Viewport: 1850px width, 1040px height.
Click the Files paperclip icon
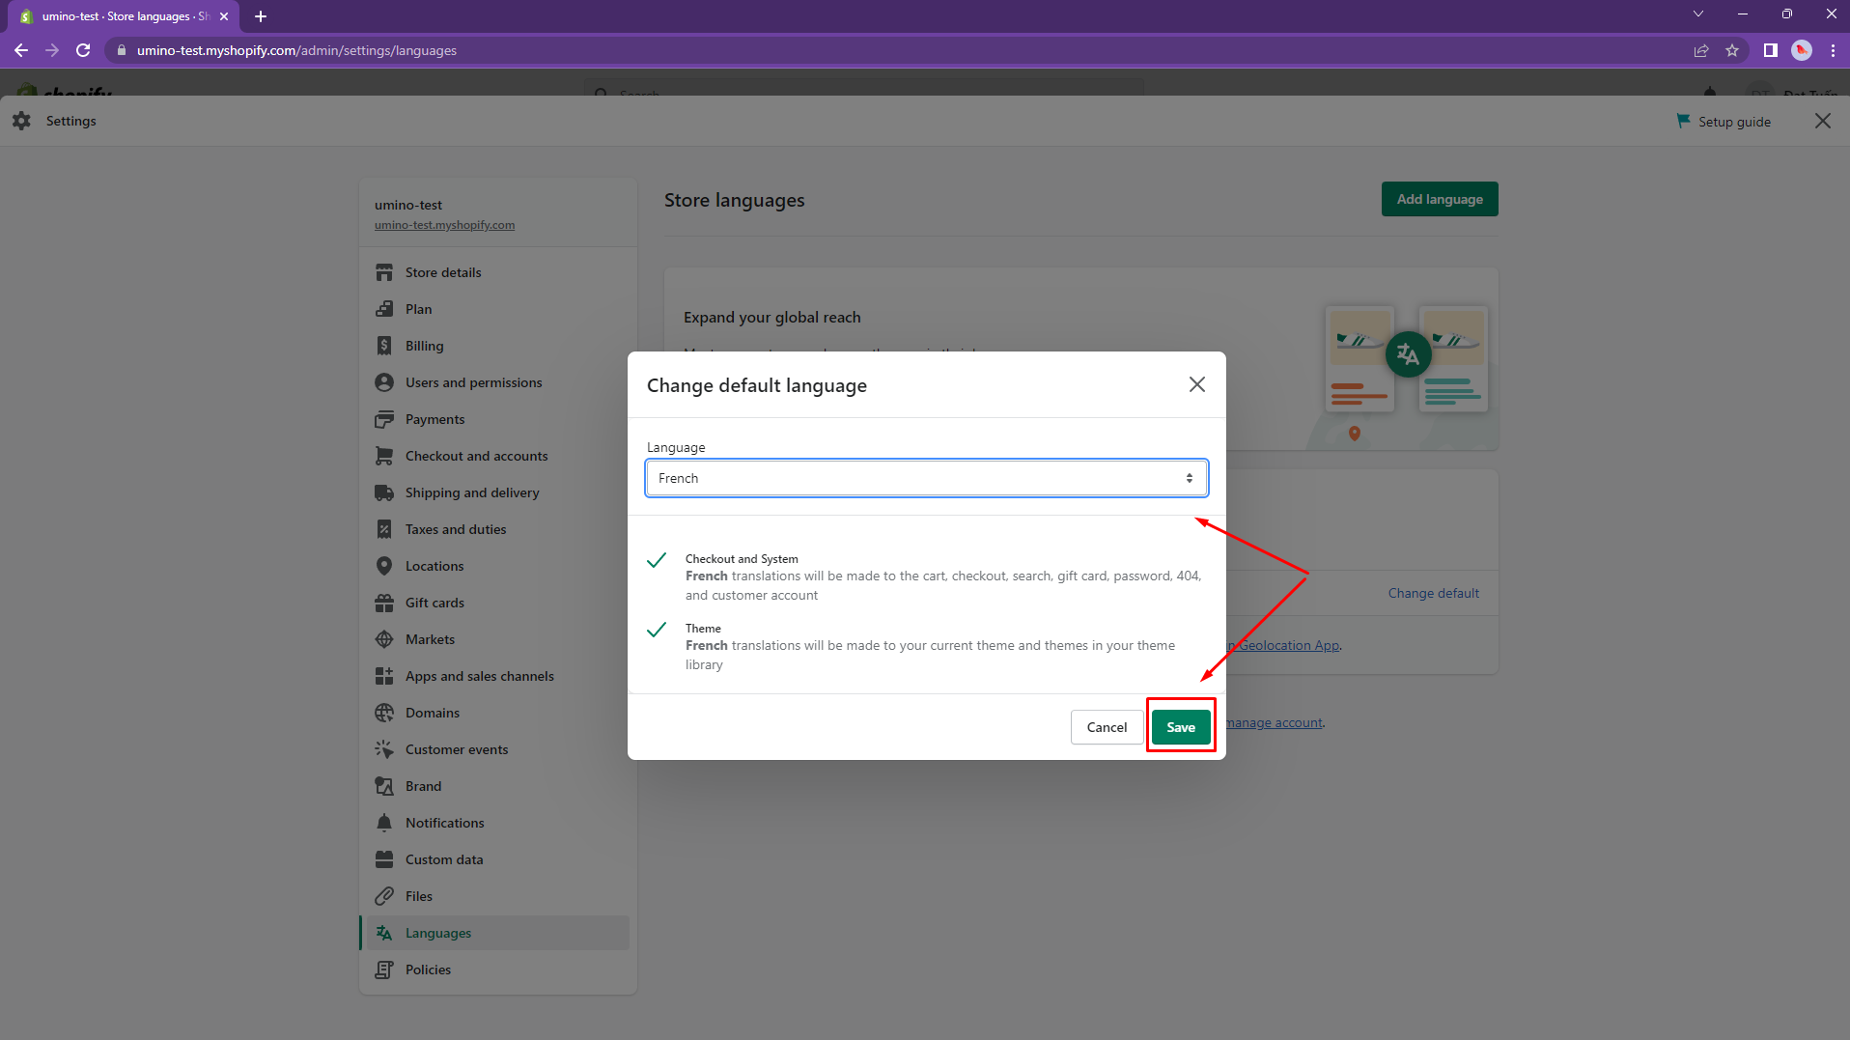point(384,896)
